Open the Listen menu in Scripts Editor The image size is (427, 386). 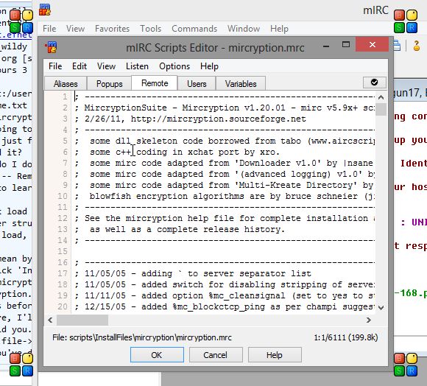pos(137,66)
